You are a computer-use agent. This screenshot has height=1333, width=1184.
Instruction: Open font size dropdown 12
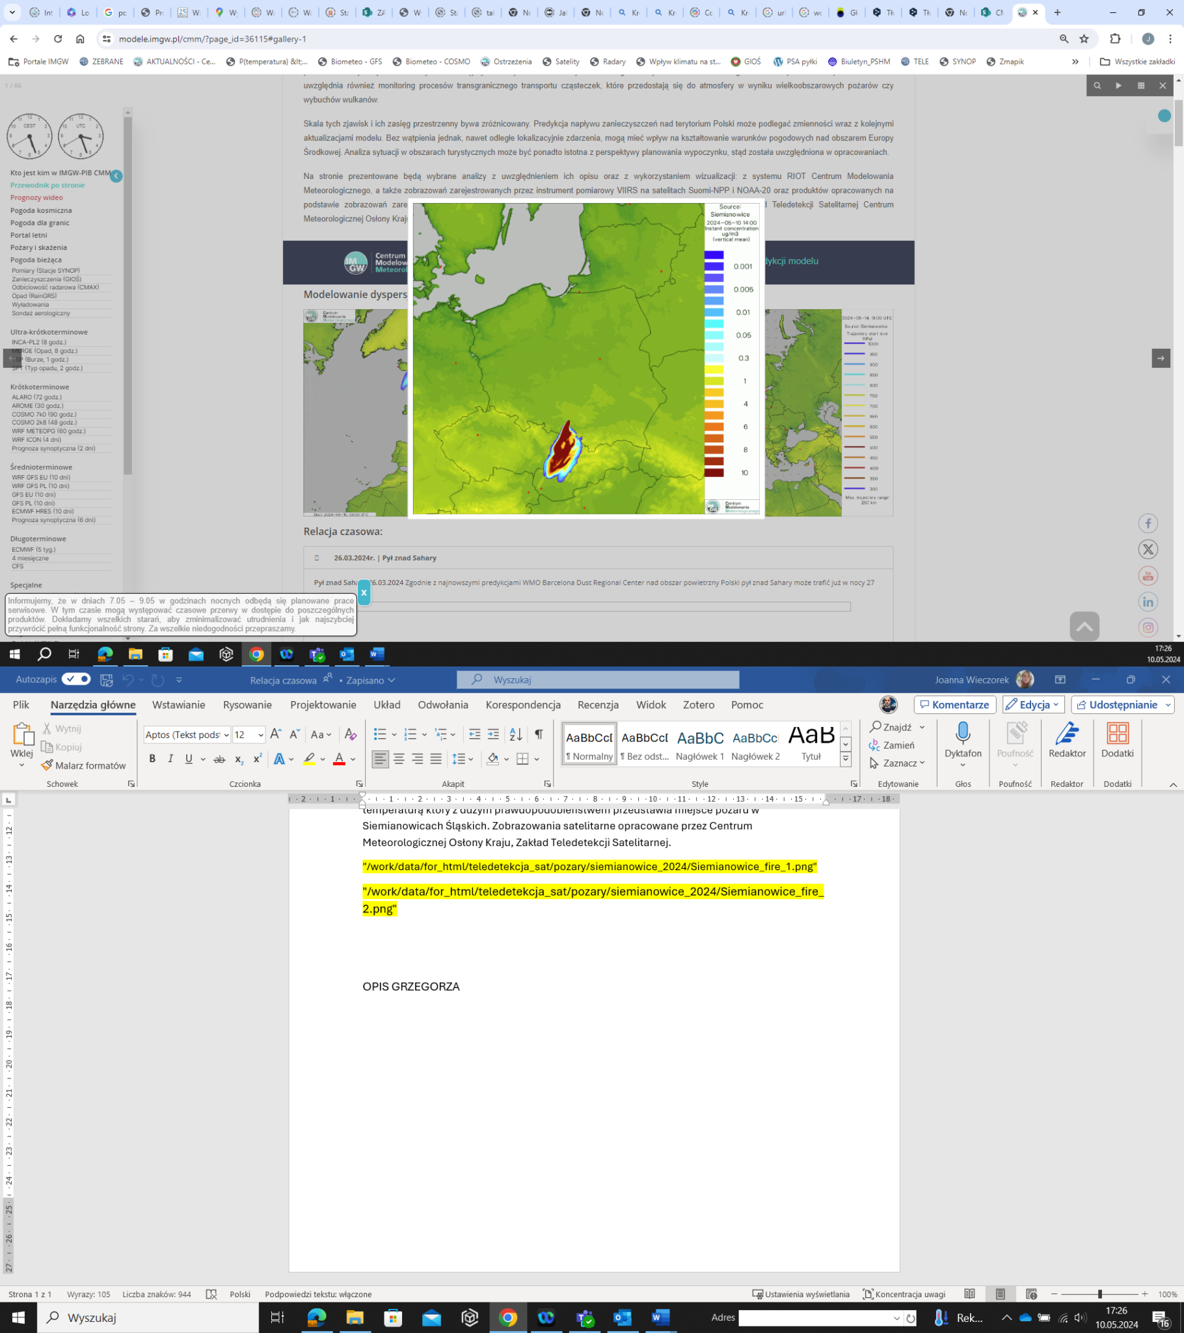pyautogui.click(x=261, y=735)
